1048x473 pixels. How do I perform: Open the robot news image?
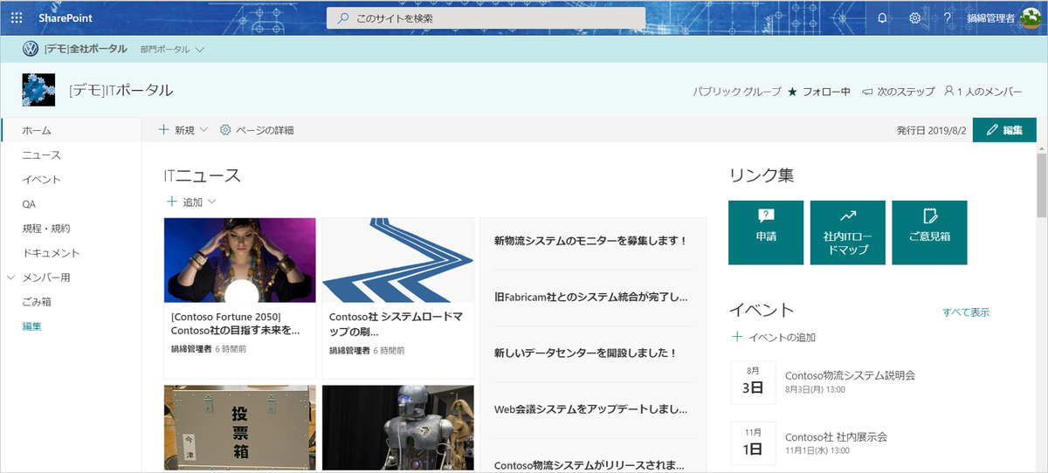397,428
